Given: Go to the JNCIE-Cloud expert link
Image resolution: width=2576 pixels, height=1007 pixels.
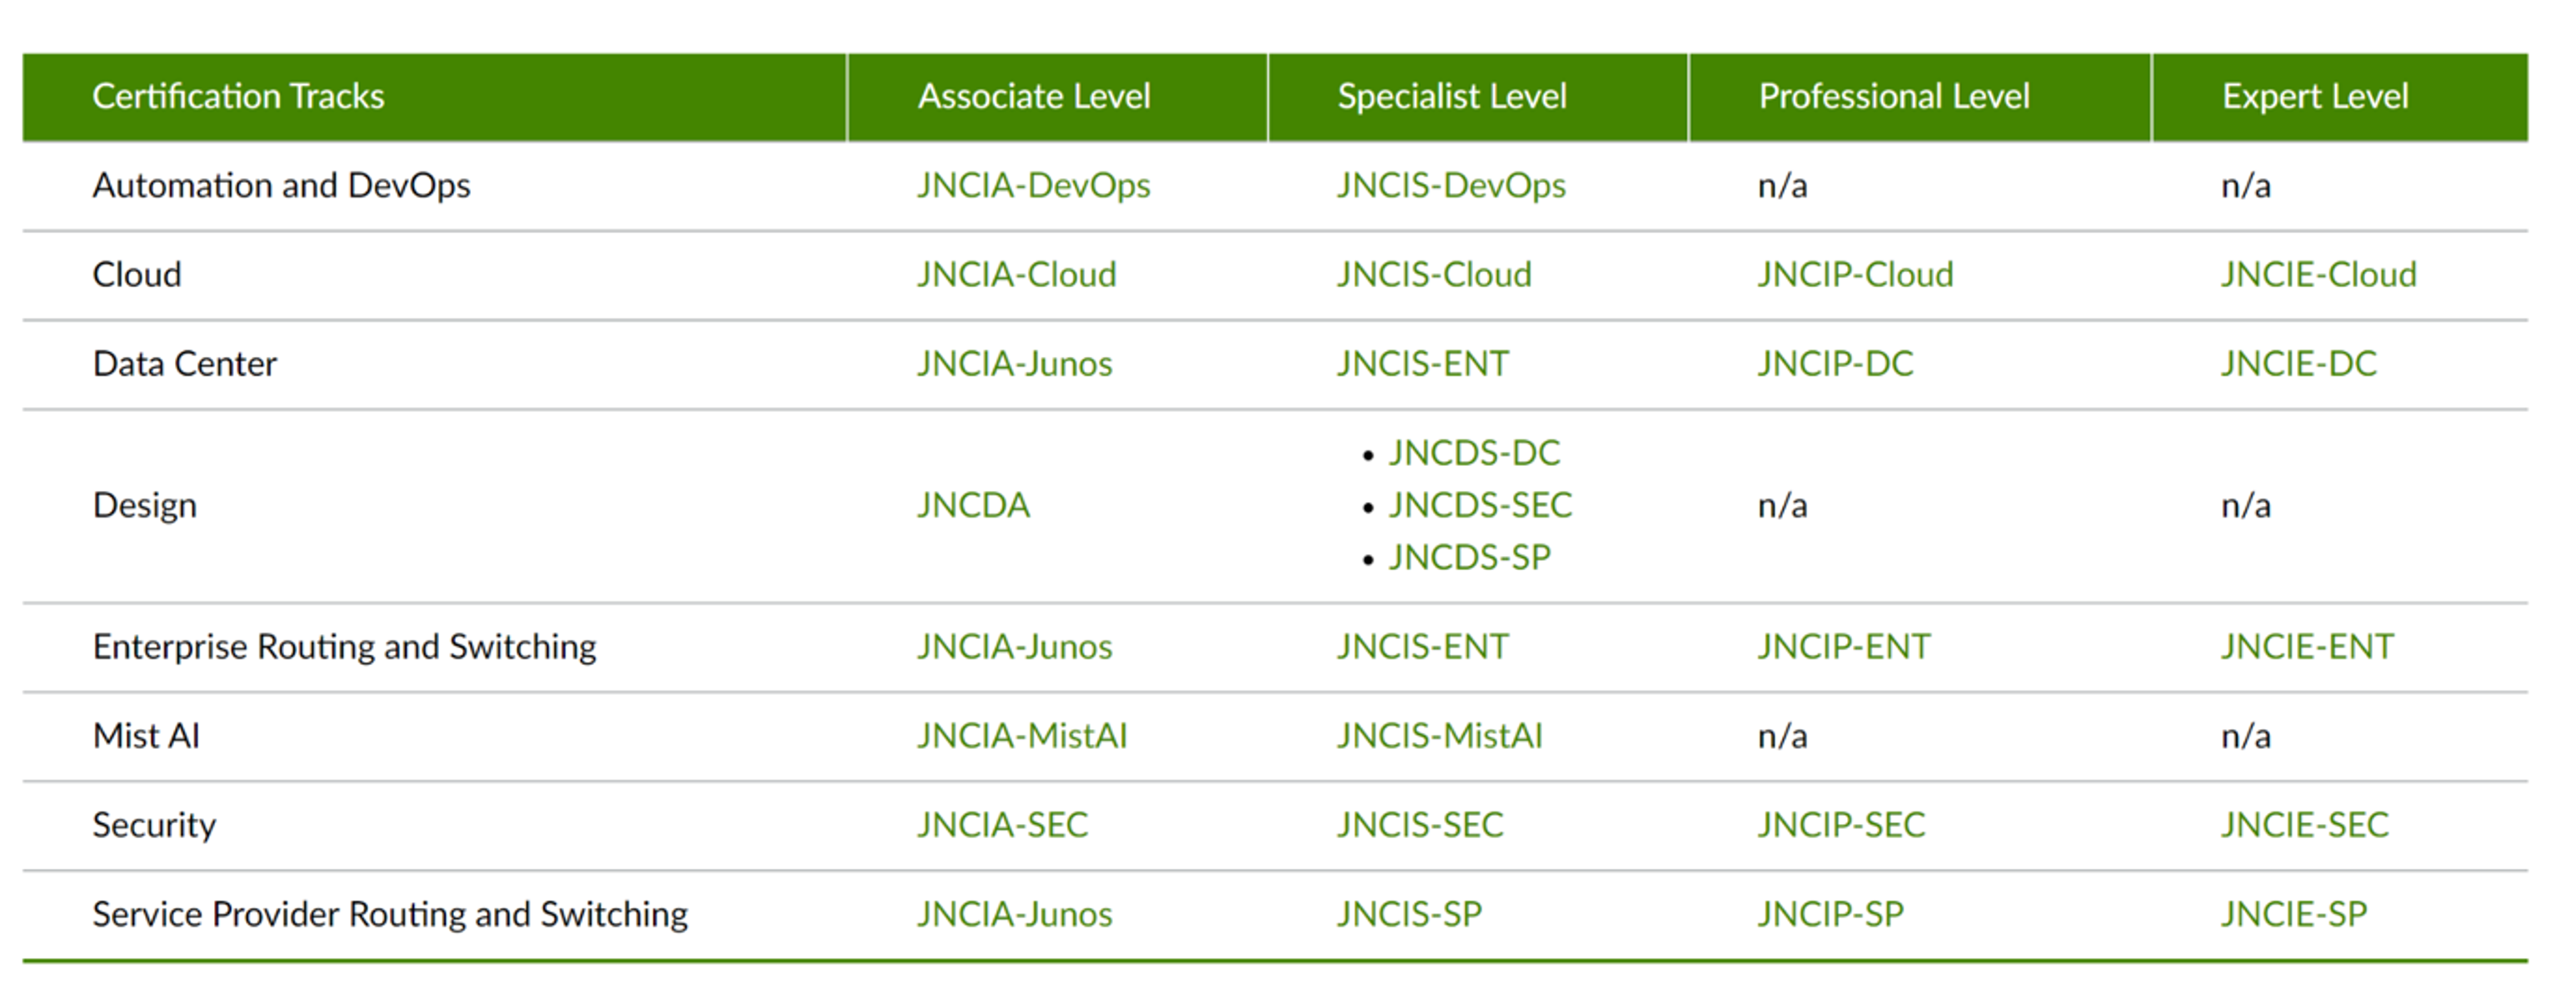Looking at the screenshot, I should [2318, 275].
